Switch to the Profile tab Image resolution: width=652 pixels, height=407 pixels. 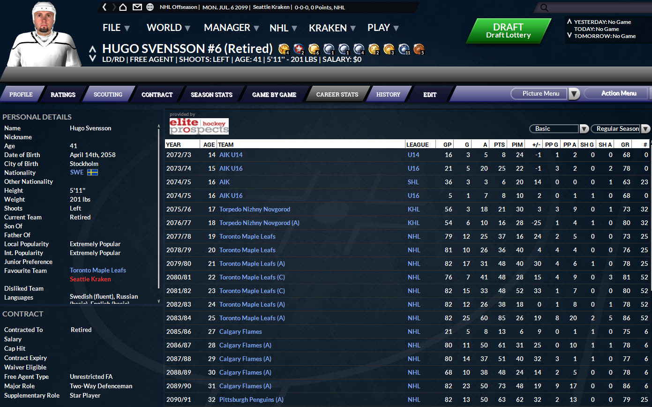tap(21, 94)
